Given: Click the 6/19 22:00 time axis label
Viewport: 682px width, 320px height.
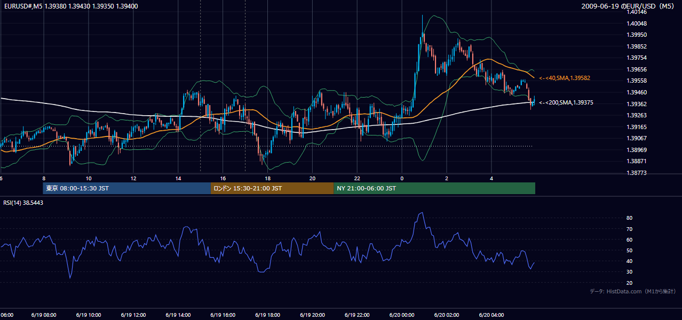Looking at the screenshot, I should pos(357,315).
